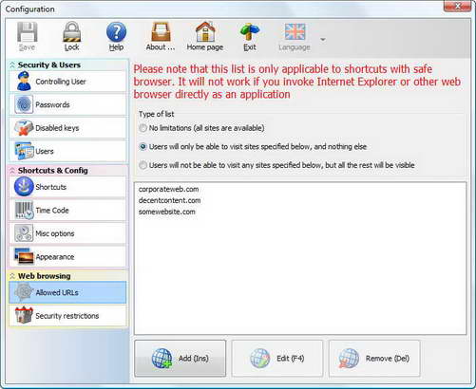Select users only visit specified sites option
The image size is (476, 389).
click(x=143, y=147)
